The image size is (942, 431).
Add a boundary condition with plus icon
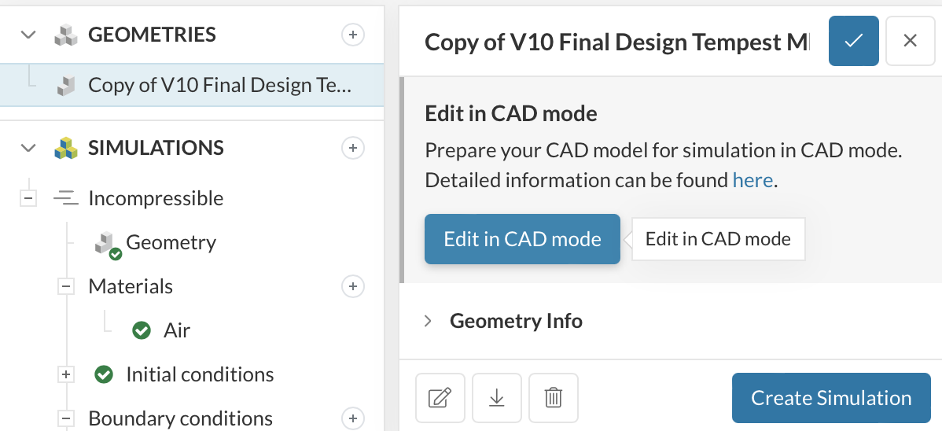353,418
